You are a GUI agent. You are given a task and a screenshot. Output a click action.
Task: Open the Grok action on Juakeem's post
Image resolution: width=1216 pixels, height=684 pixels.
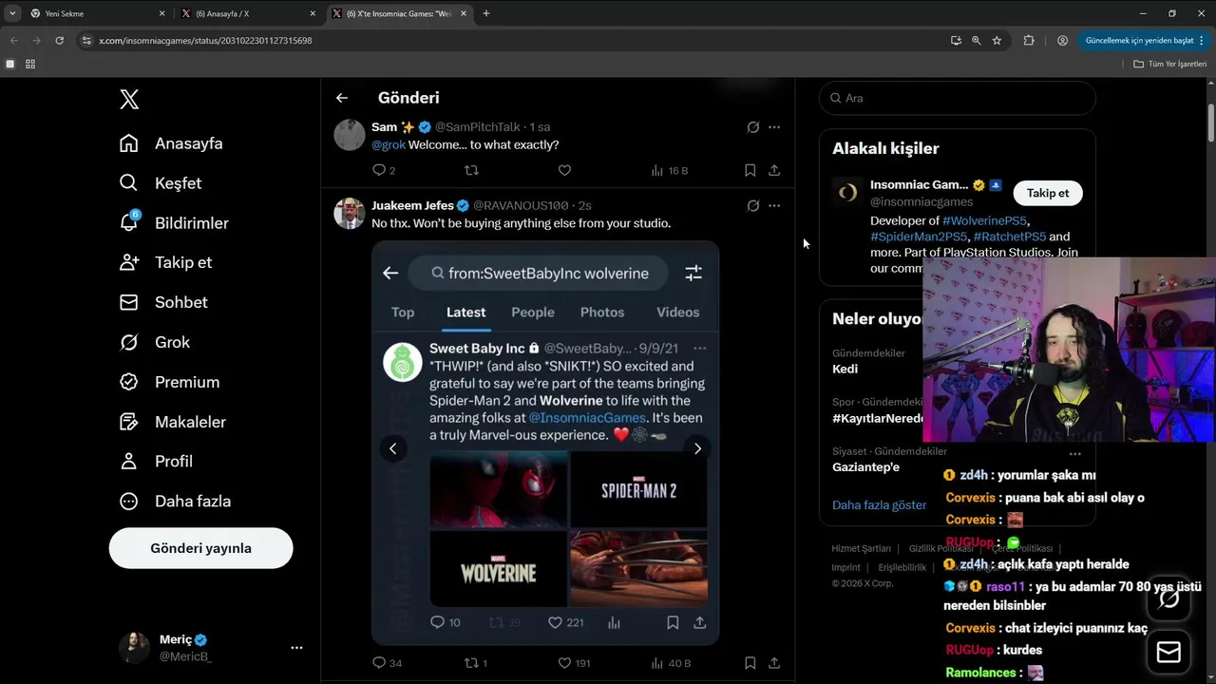point(752,205)
